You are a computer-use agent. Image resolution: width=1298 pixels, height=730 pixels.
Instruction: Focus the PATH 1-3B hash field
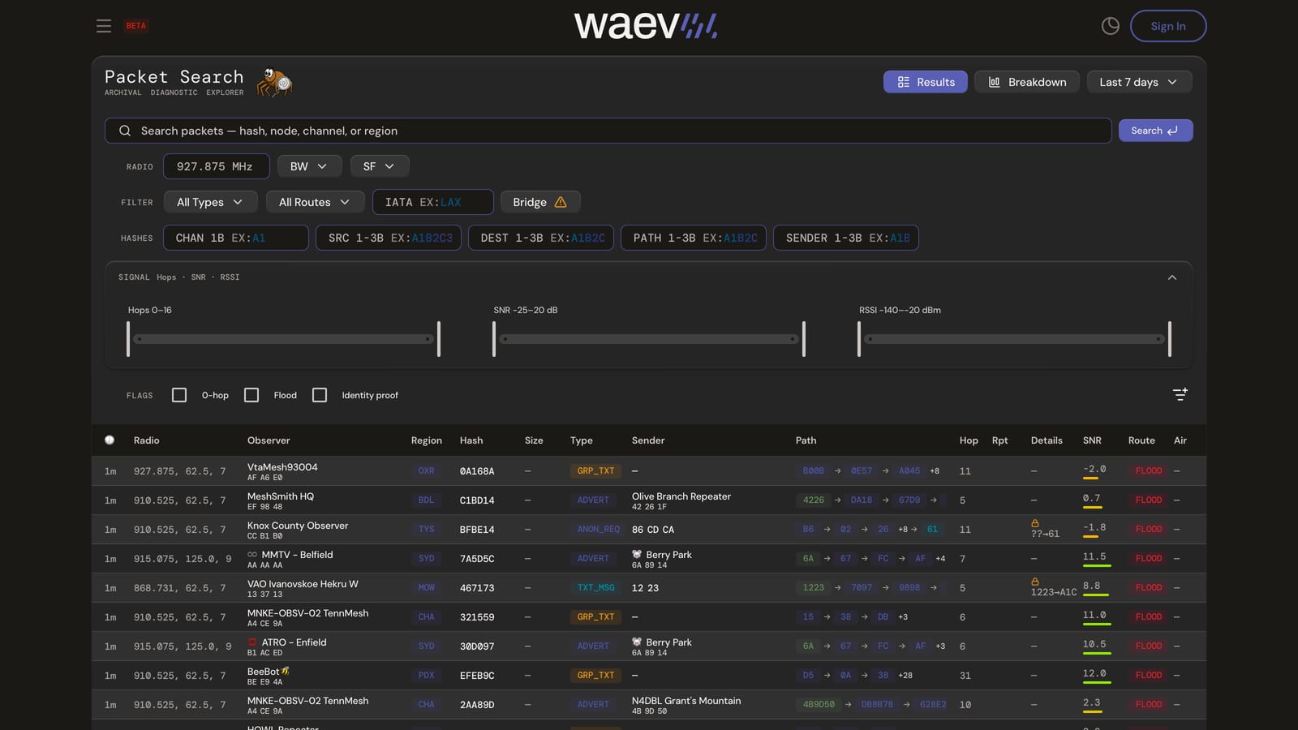pos(694,238)
